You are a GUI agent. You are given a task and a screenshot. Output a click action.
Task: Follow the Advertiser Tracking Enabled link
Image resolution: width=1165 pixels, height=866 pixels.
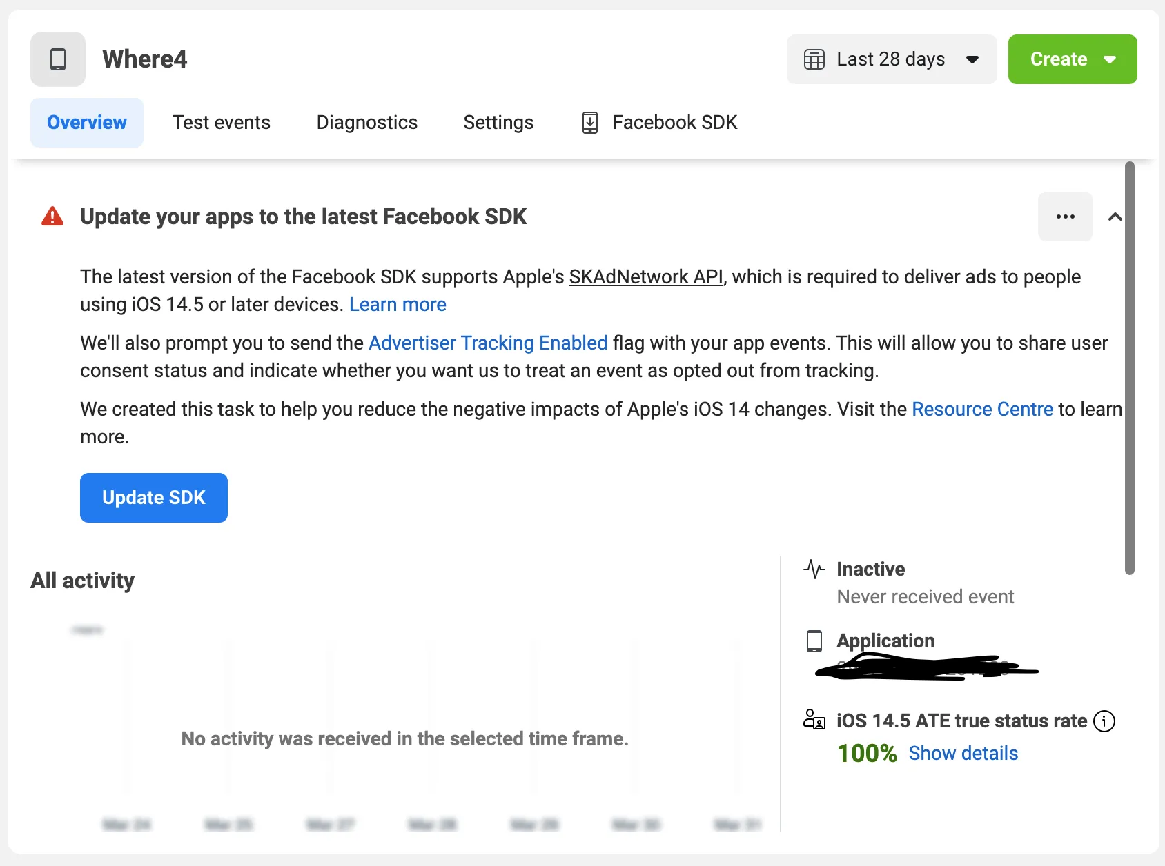pos(488,343)
